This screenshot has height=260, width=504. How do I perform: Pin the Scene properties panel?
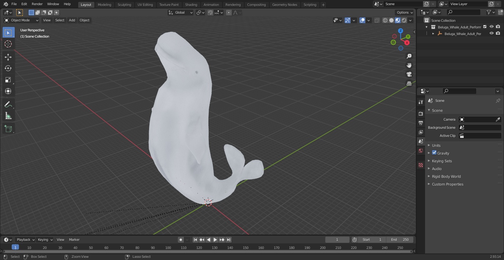[x=498, y=101]
